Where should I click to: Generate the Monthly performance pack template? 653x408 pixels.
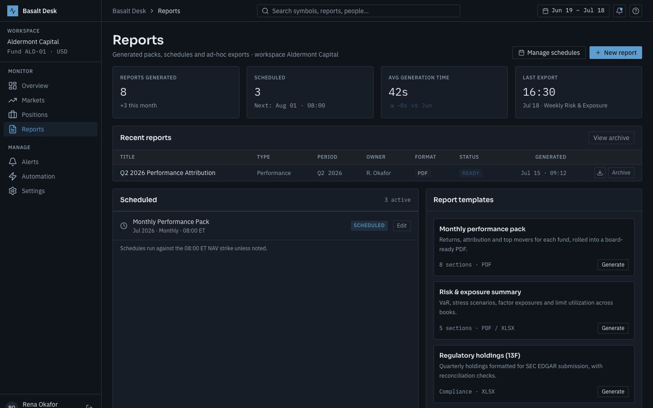613,265
